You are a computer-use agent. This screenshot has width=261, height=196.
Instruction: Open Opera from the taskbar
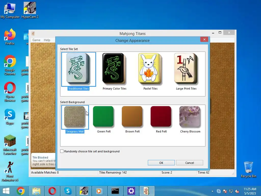(52, 191)
